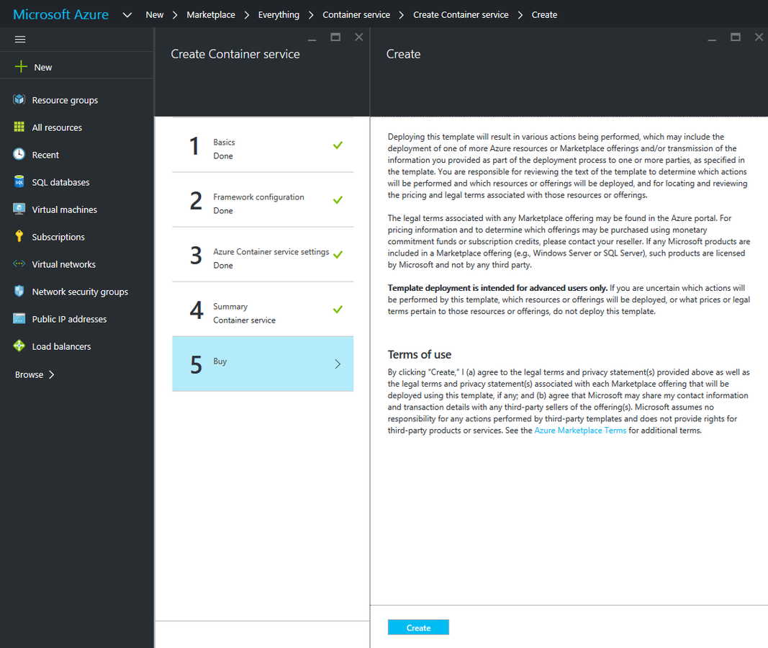Click the Microsoft Azure logo text
The image size is (768, 648).
pos(60,14)
